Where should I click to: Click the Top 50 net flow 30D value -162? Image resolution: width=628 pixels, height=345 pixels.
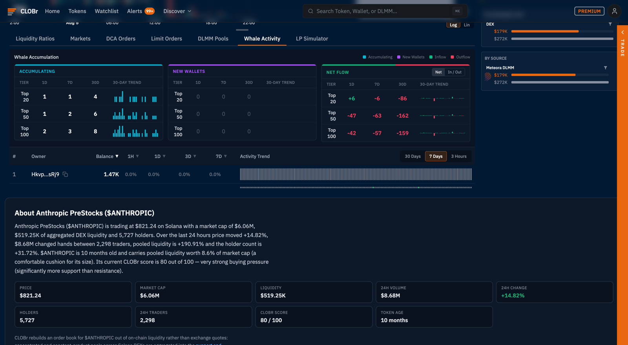pos(402,116)
